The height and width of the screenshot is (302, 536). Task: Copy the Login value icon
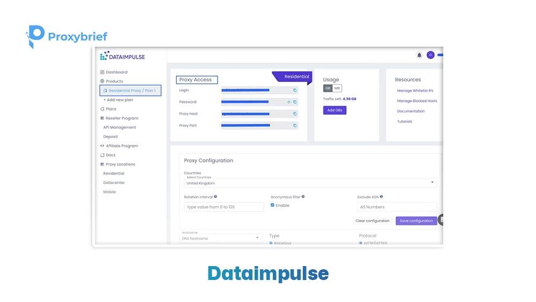pyautogui.click(x=295, y=90)
